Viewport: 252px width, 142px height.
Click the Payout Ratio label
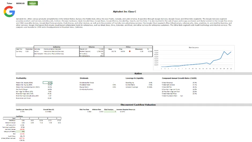84,87
